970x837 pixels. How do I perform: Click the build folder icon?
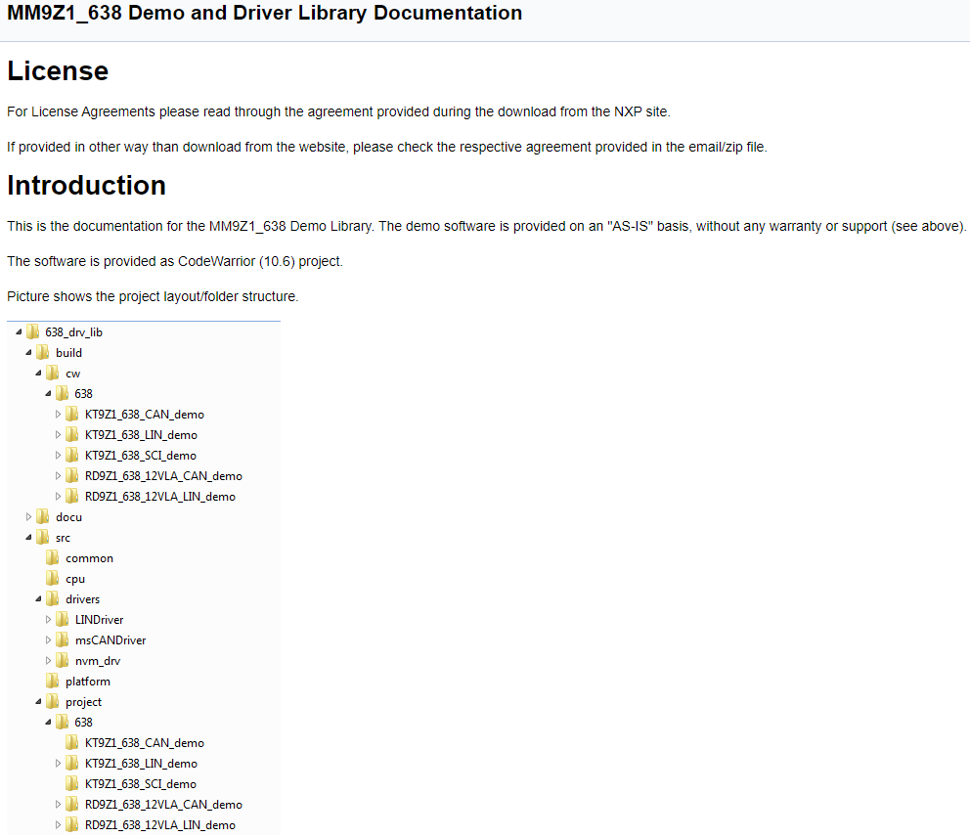(43, 353)
